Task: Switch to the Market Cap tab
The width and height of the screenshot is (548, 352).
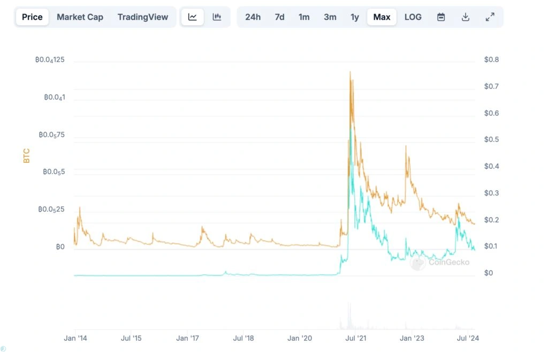Action: [80, 17]
